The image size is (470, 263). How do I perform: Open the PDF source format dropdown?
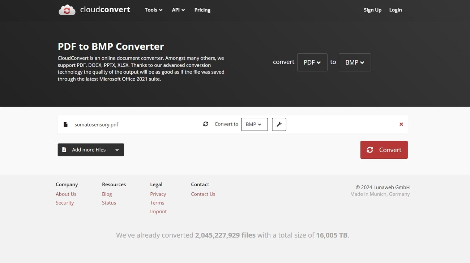pos(312,62)
